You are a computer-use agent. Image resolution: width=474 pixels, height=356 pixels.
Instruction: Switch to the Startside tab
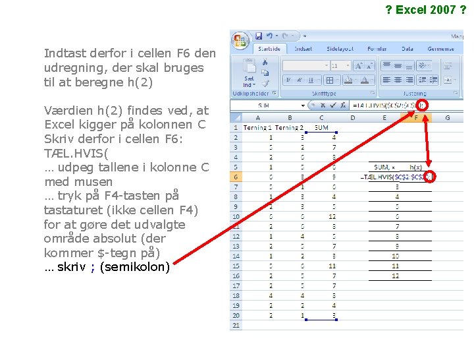pyautogui.click(x=269, y=49)
